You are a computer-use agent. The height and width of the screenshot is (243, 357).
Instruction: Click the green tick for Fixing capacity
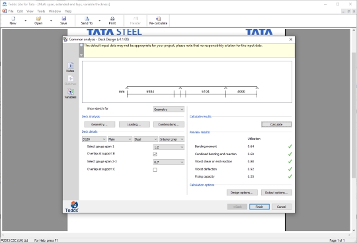tap(290, 176)
